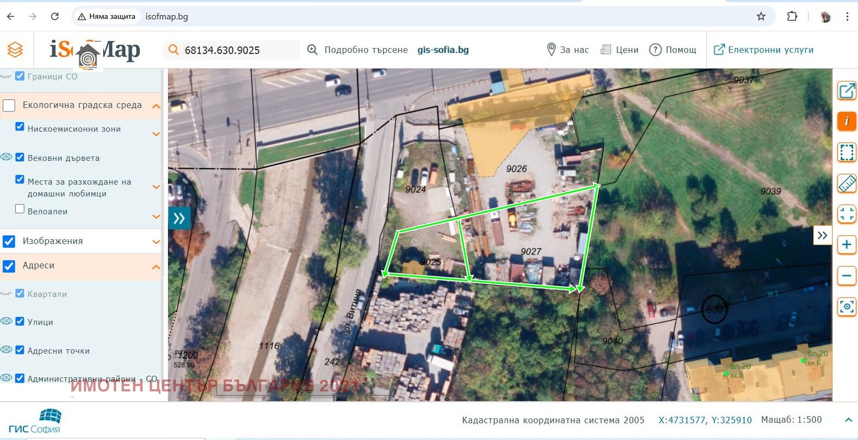This screenshot has height=440, width=858.
Task: Open the Помощ menu item
Action: tap(673, 50)
